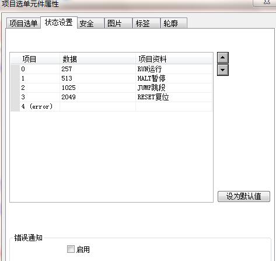Switch to the 图片 tab
This screenshot has width=276, height=261.
pyautogui.click(x=118, y=23)
